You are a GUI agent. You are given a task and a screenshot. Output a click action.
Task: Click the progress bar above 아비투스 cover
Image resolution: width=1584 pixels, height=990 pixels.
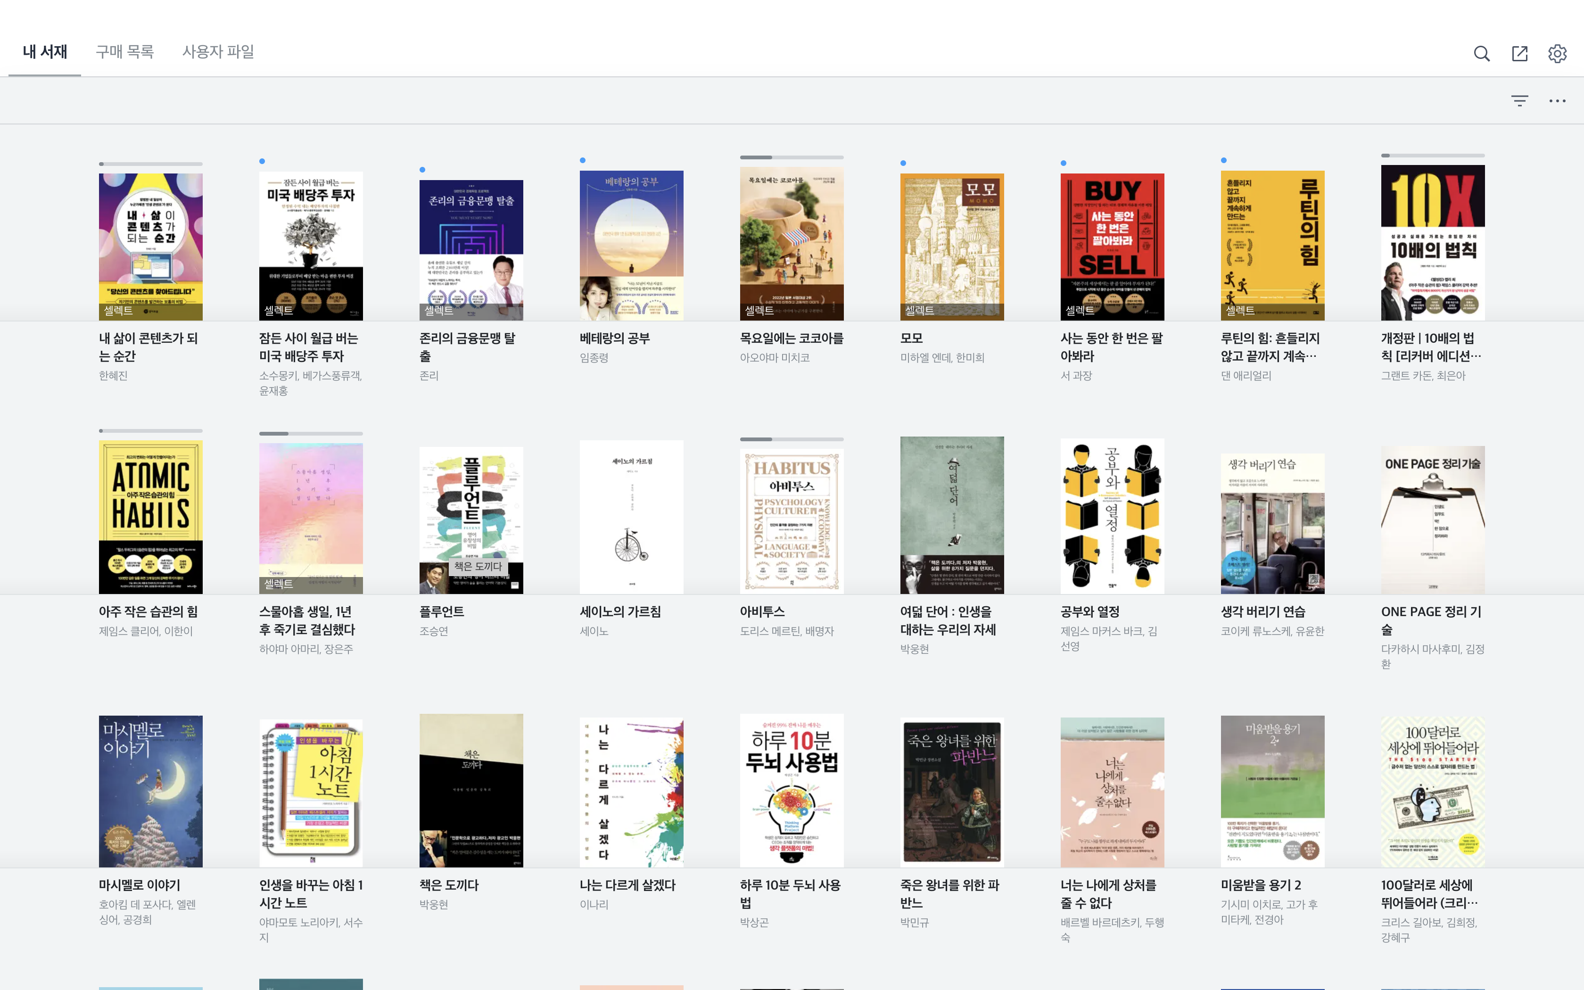click(792, 439)
